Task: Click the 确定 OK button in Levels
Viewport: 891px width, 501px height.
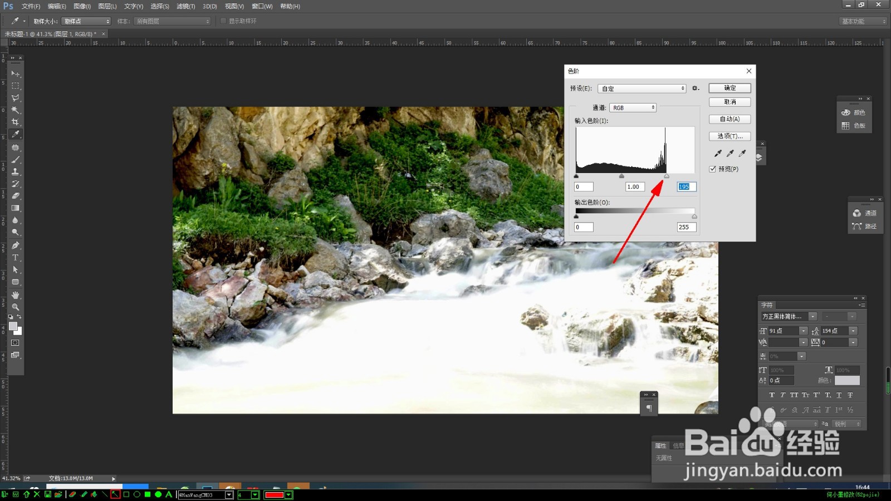Action: click(x=730, y=89)
